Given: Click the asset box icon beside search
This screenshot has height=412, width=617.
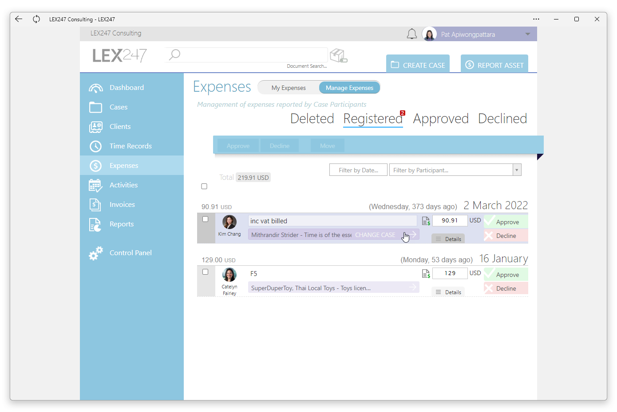Looking at the screenshot, I should pos(338,55).
